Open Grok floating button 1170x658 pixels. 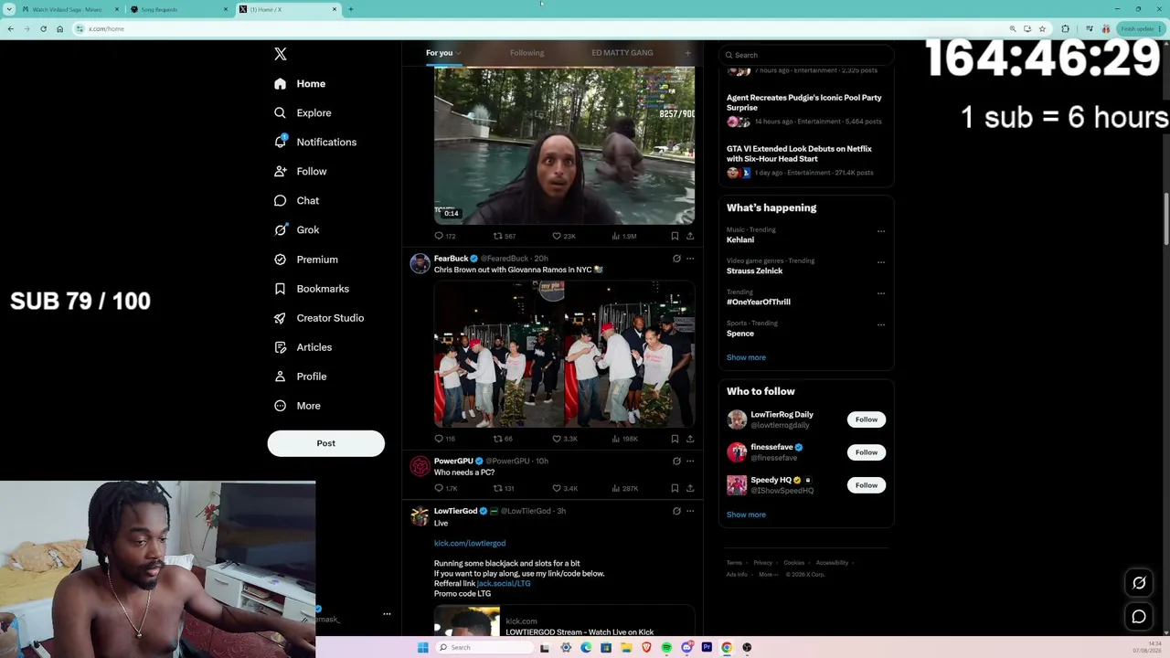tap(1139, 583)
